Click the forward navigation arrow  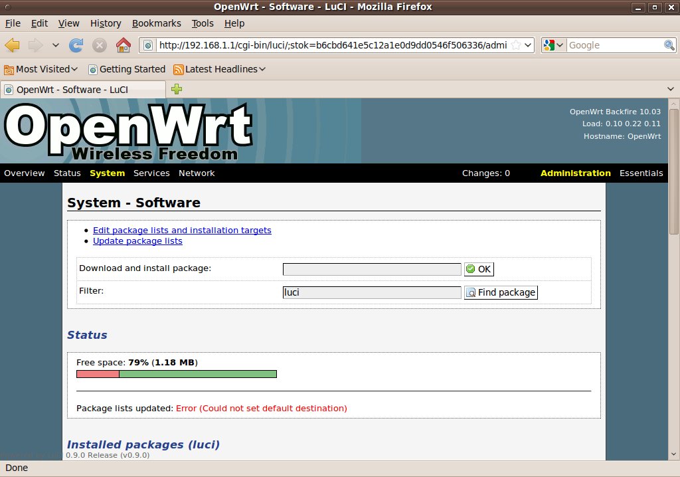[x=36, y=45]
